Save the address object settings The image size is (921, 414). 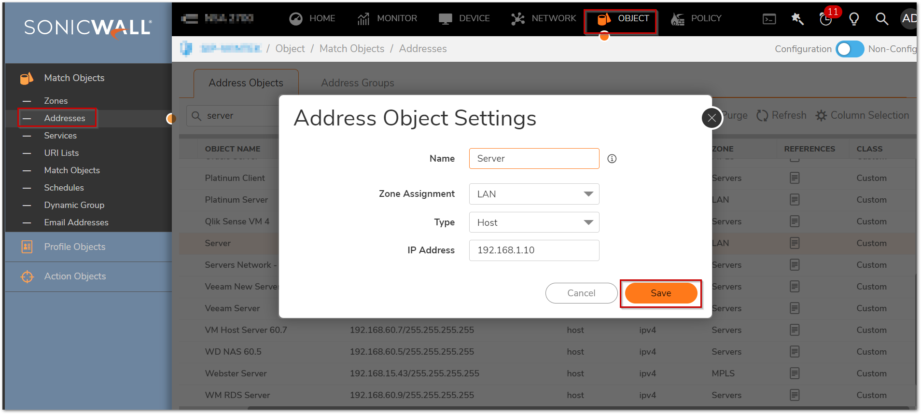pos(660,293)
